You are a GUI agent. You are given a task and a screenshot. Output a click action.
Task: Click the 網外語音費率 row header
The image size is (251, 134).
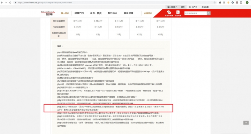pyautogui.click(x=59, y=21)
